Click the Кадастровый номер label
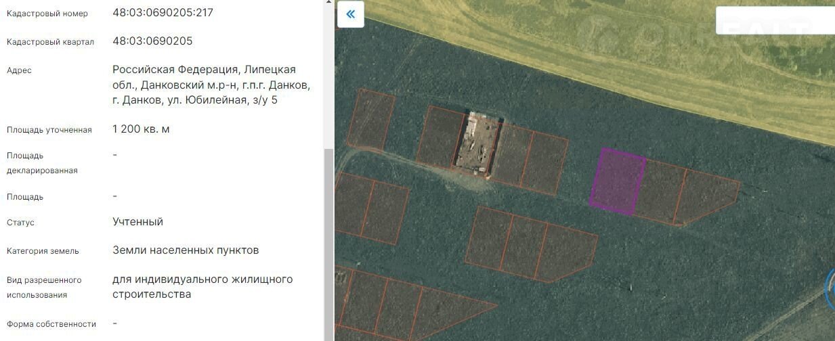This screenshot has width=835, height=341. pos(47,14)
